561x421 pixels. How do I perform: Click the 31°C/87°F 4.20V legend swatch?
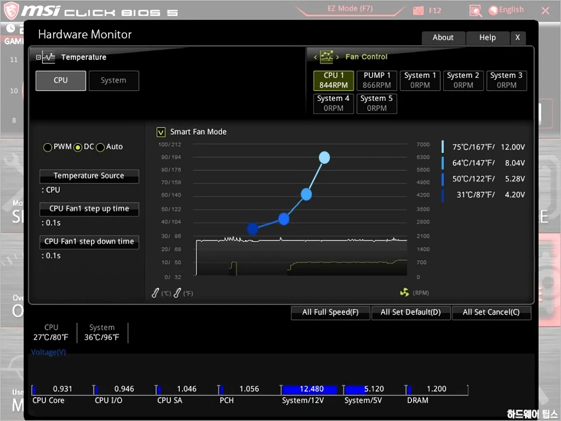click(443, 195)
